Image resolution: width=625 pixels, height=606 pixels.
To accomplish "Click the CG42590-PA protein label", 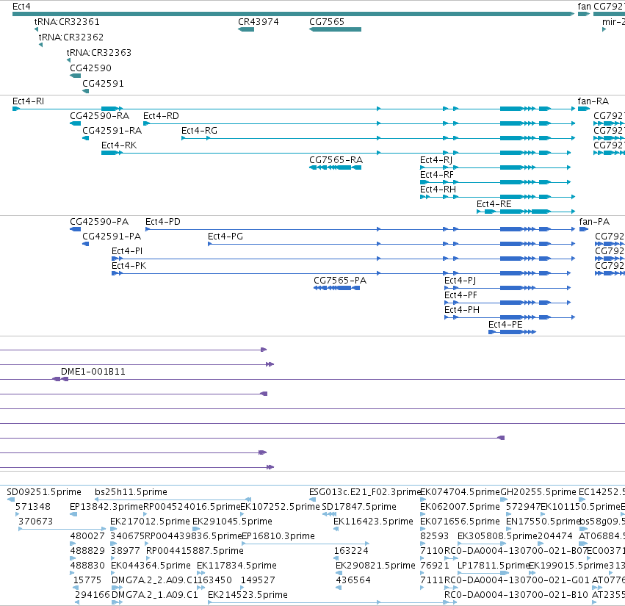I will click(99, 222).
